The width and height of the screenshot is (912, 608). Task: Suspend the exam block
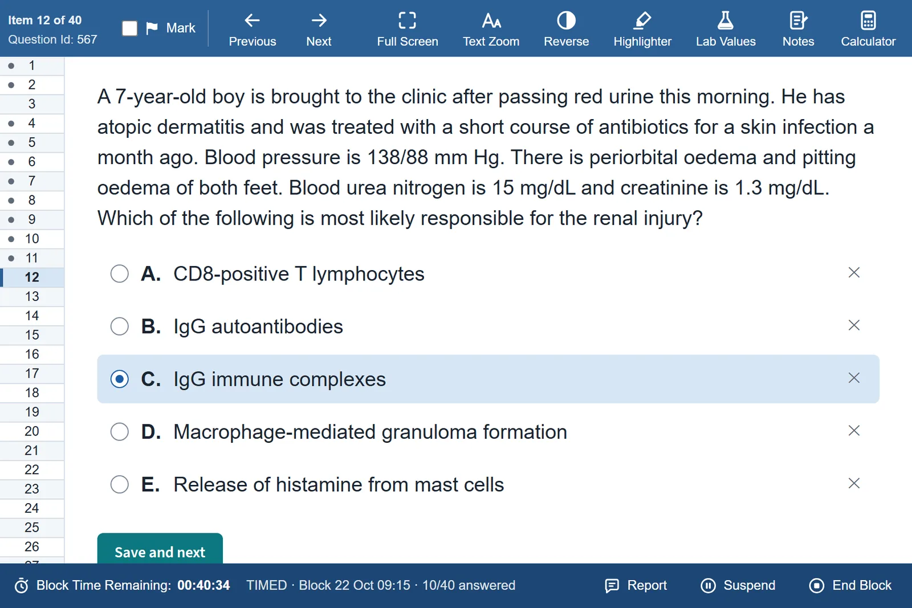738,585
